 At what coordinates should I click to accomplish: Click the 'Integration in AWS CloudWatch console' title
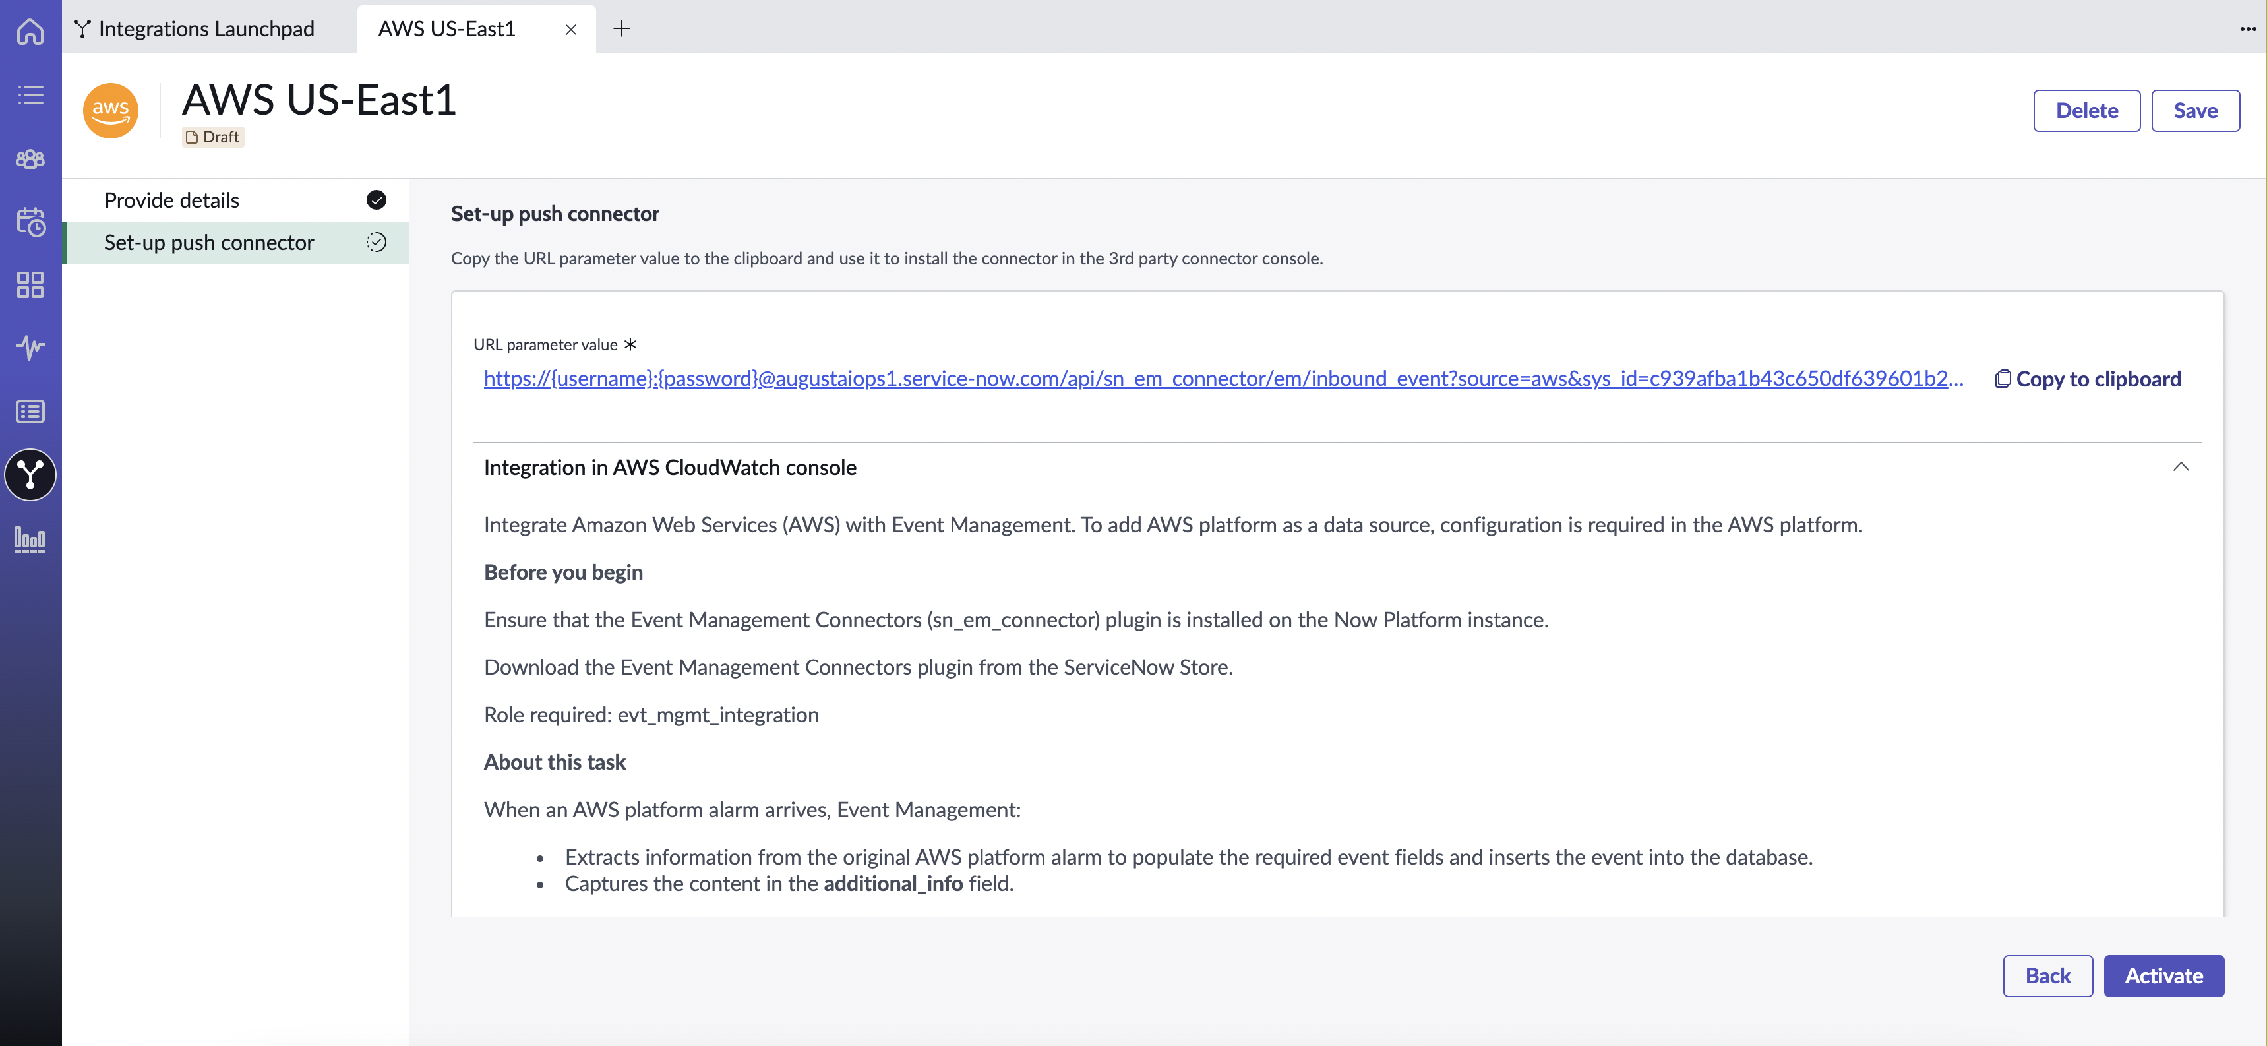pos(670,468)
